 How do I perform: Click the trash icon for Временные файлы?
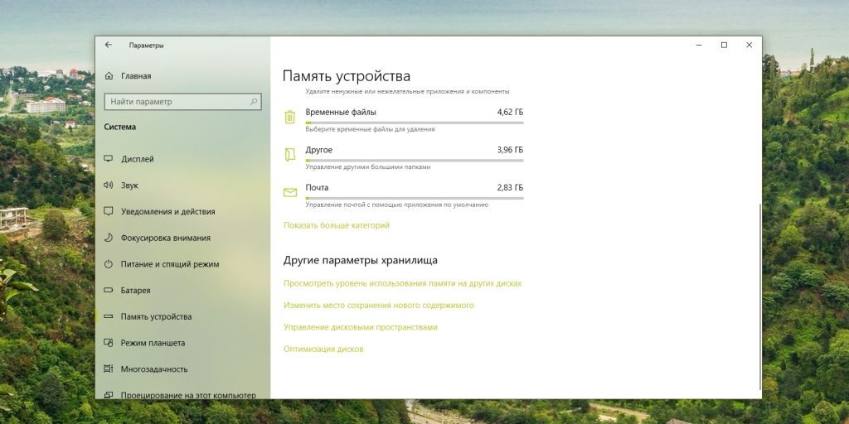point(289,117)
